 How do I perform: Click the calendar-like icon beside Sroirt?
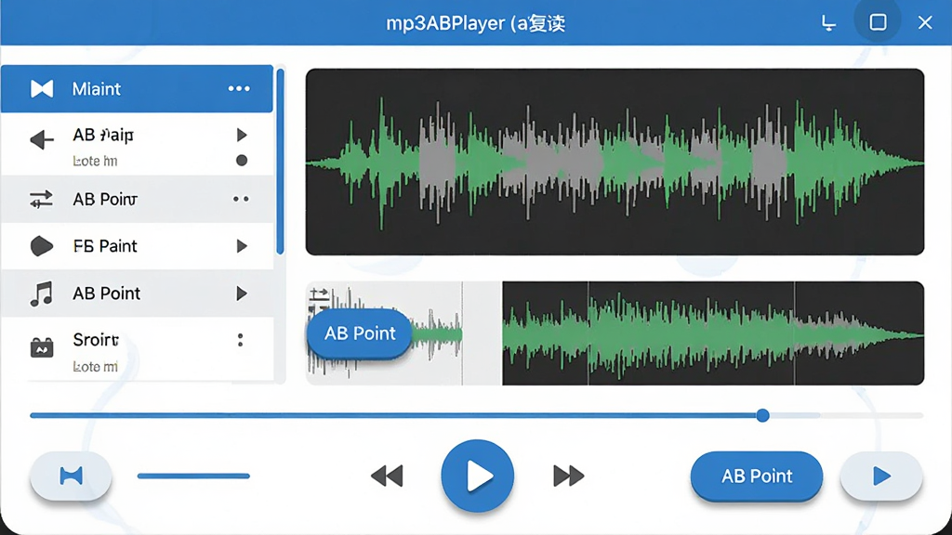(42, 347)
